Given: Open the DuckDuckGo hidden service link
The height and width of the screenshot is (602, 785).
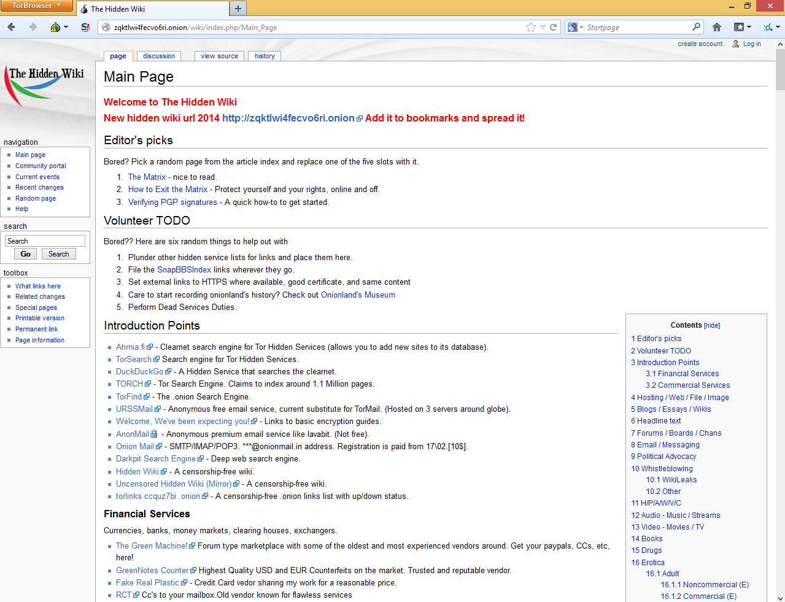Looking at the screenshot, I should point(139,371).
